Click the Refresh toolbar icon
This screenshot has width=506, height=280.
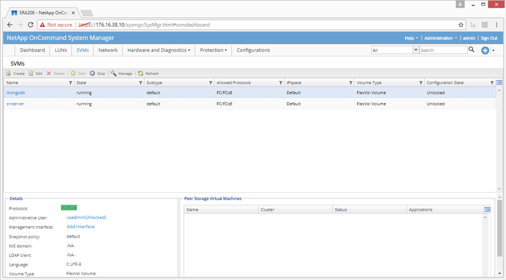tap(140, 73)
